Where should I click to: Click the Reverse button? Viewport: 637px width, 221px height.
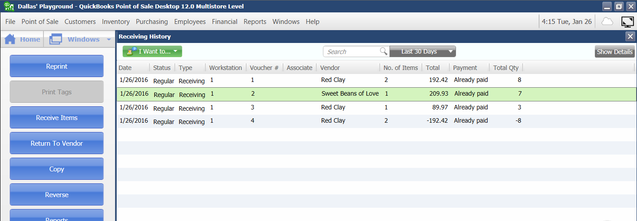point(57,194)
